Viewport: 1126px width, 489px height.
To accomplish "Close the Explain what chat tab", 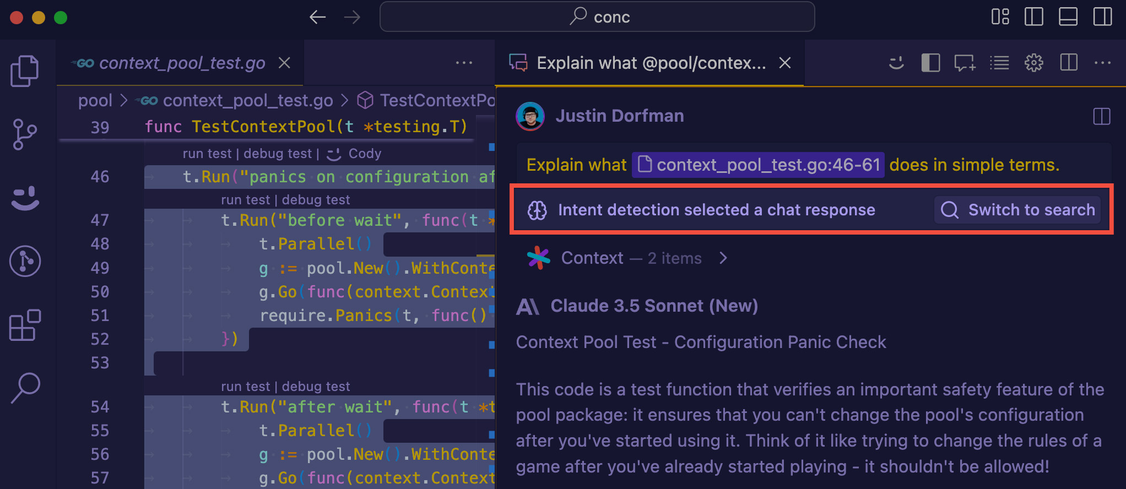I will [785, 63].
